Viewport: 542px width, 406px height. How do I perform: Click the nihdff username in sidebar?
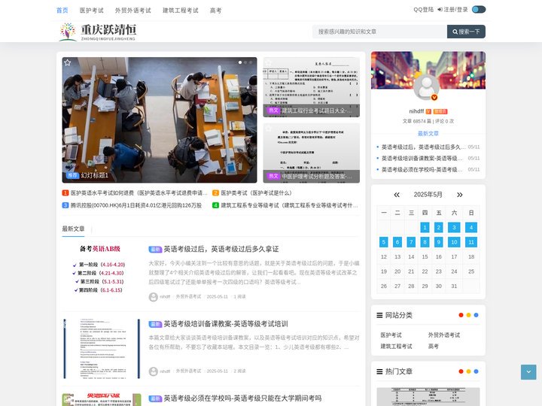point(416,111)
